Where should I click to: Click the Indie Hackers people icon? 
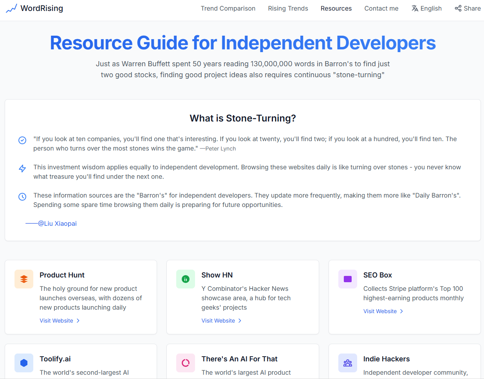coord(348,363)
